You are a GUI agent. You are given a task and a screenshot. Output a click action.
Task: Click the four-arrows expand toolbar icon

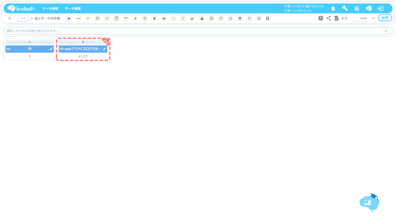(174, 18)
